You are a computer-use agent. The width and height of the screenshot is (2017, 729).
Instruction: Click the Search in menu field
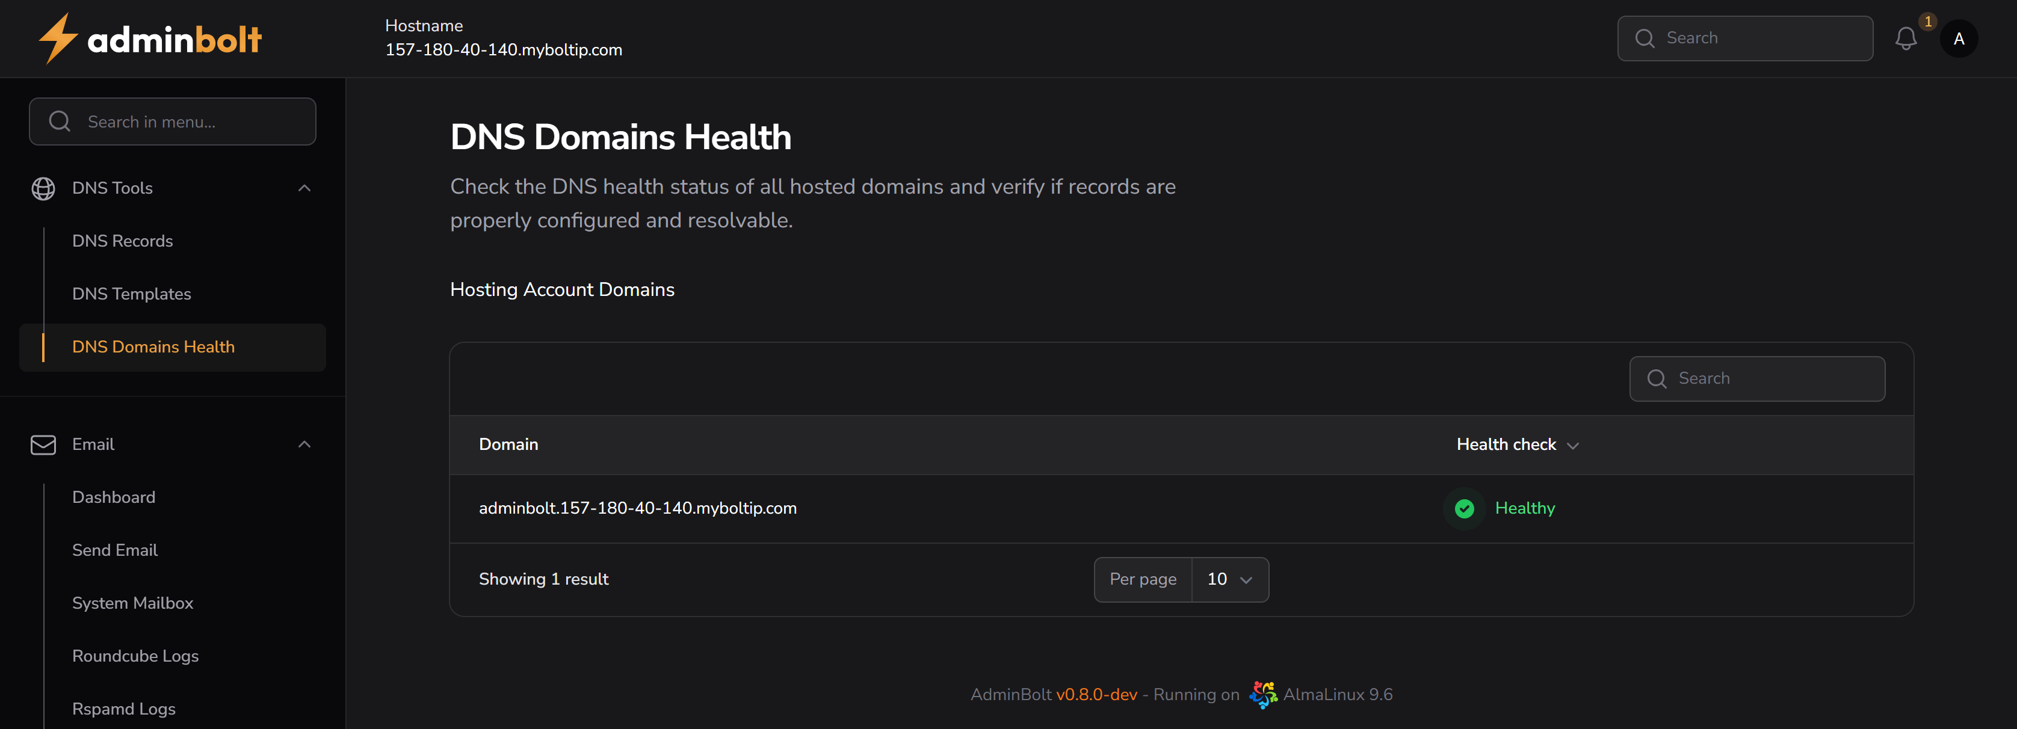click(x=172, y=121)
